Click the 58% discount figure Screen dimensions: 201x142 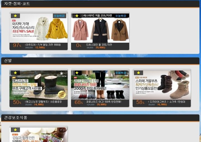pos(140,102)
